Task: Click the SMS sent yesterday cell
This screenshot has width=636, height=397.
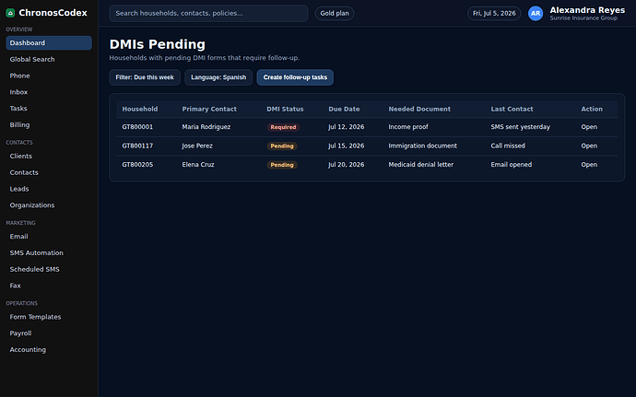Action: 521,127
